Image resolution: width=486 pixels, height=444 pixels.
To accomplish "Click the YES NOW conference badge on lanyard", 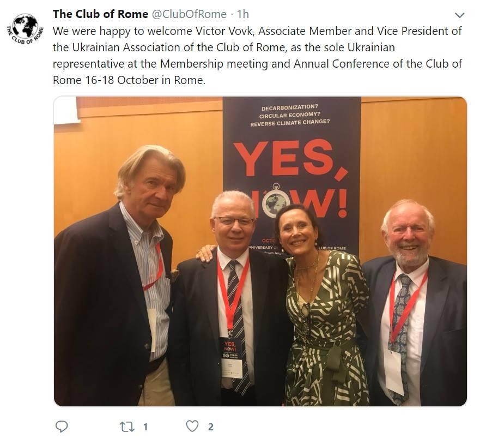I will (231, 357).
